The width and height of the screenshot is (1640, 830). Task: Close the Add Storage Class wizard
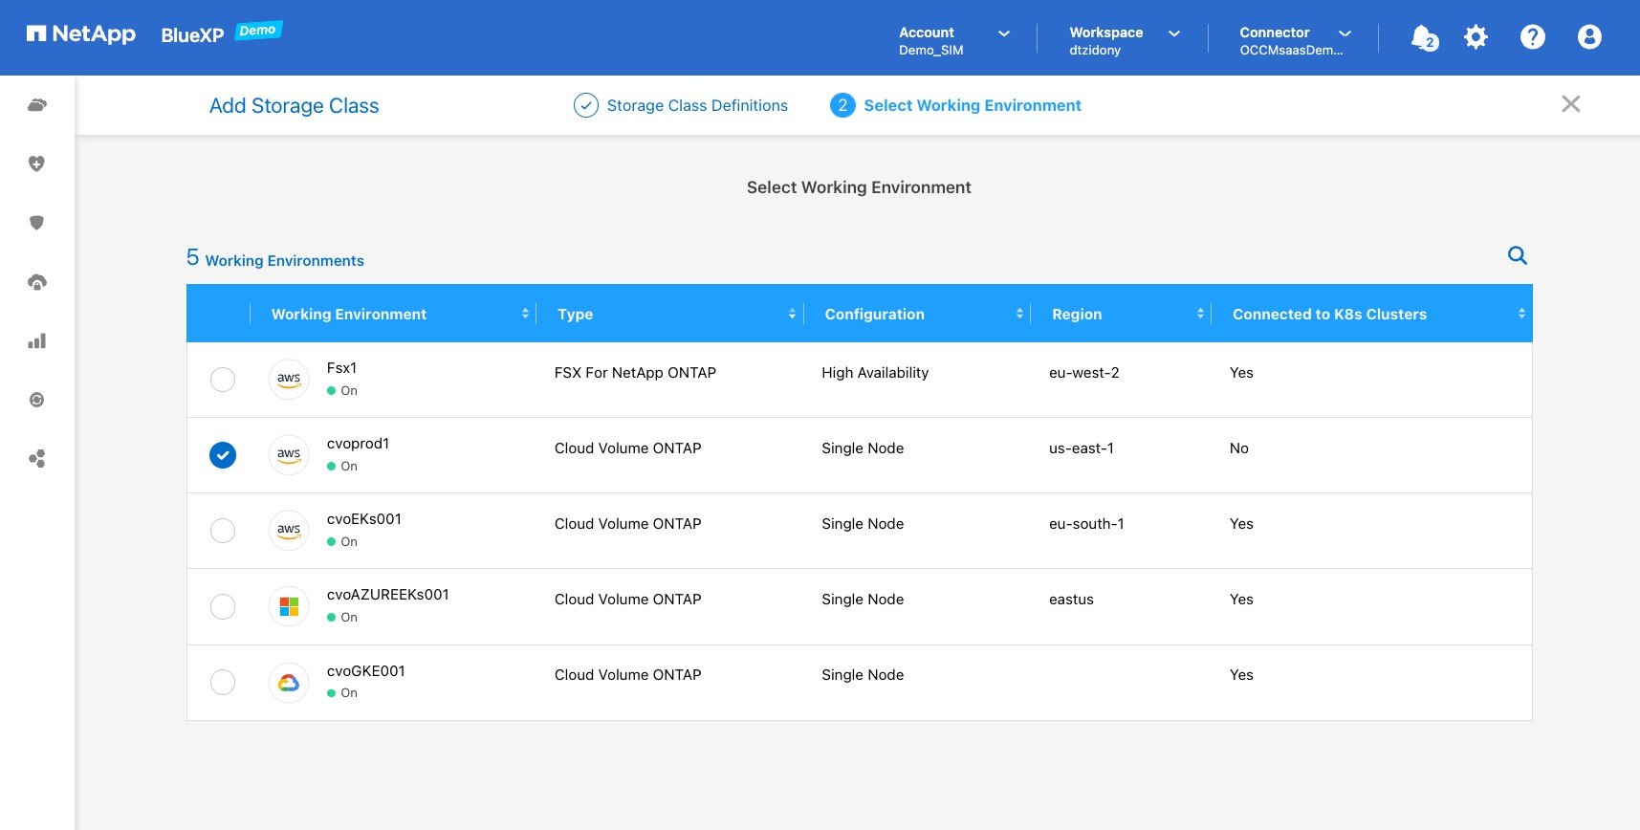[1570, 104]
